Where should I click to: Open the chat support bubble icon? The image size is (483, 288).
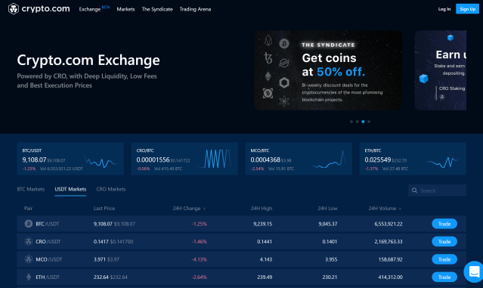click(474, 271)
